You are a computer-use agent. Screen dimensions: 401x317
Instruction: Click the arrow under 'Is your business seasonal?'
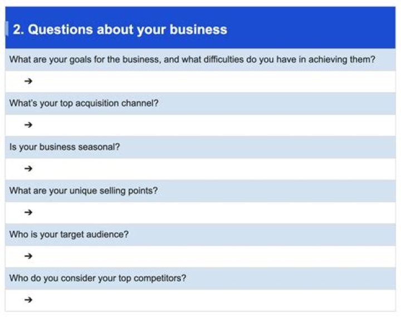click(28, 169)
